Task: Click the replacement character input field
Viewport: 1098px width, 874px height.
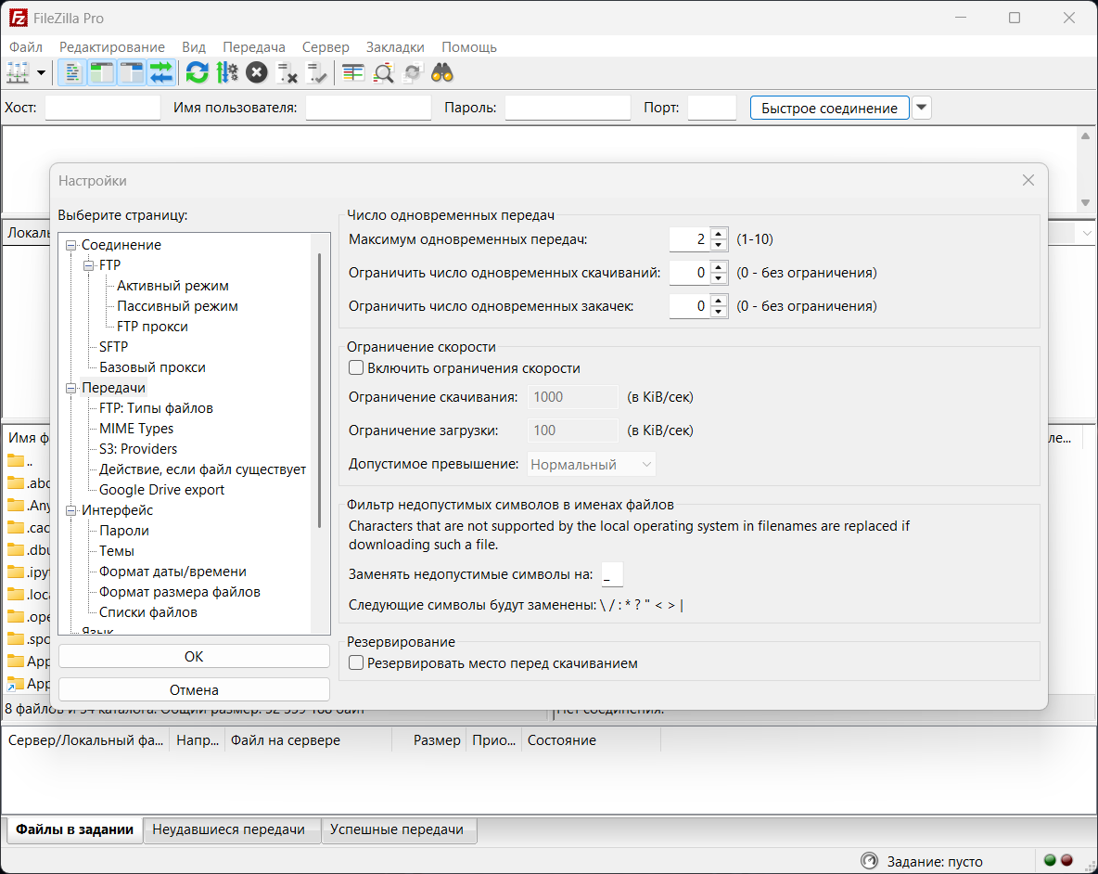Action: tap(612, 574)
